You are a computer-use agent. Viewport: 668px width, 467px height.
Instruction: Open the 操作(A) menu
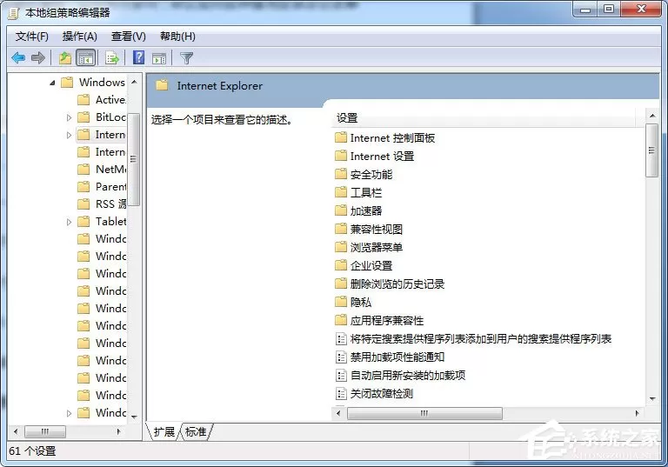click(80, 37)
